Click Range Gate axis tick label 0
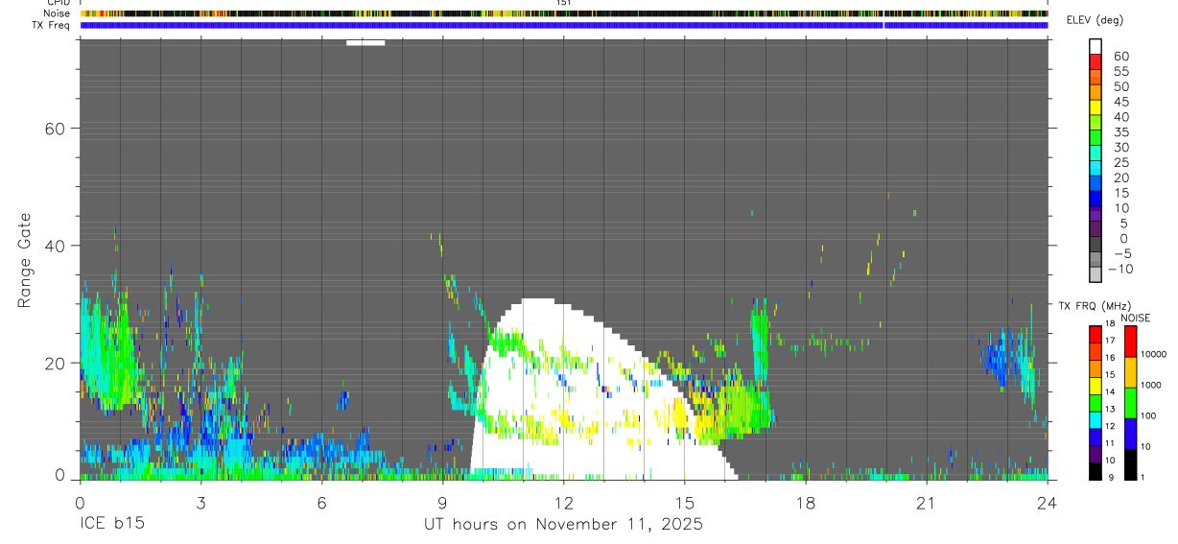Screen dimensions: 1178x544 [60, 474]
